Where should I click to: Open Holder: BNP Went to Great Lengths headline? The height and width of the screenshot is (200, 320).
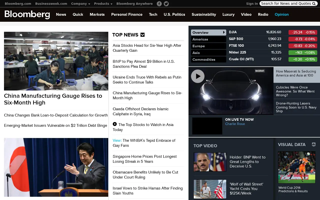coord(247,162)
